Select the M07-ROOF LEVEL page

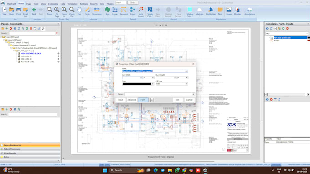coord(27,62)
